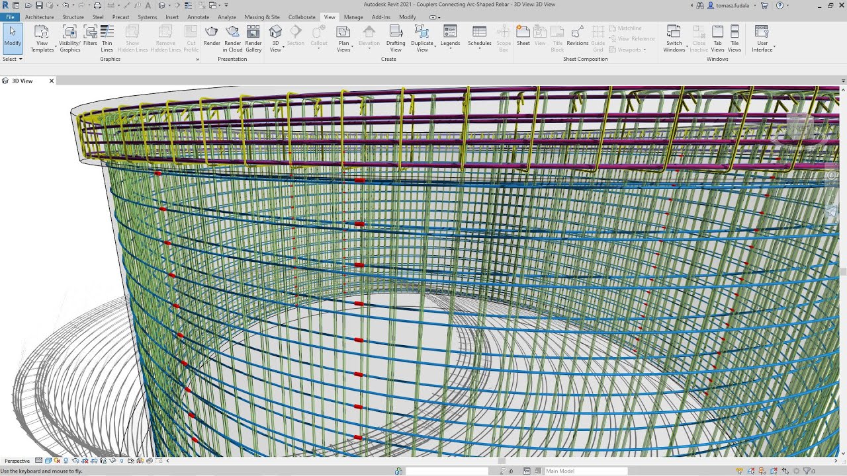
Task: Click the Default 3D View house icon in quick access toolbar
Action: pyautogui.click(x=161, y=5)
